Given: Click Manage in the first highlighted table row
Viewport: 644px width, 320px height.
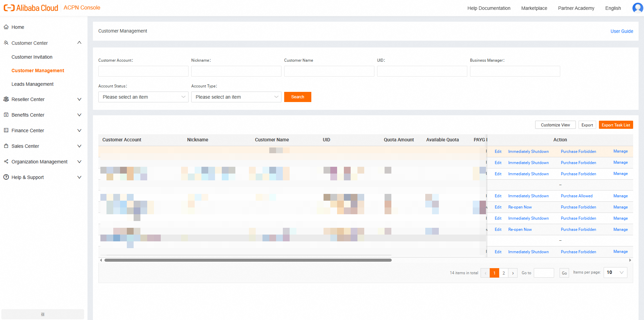Looking at the screenshot, I should pos(621,151).
